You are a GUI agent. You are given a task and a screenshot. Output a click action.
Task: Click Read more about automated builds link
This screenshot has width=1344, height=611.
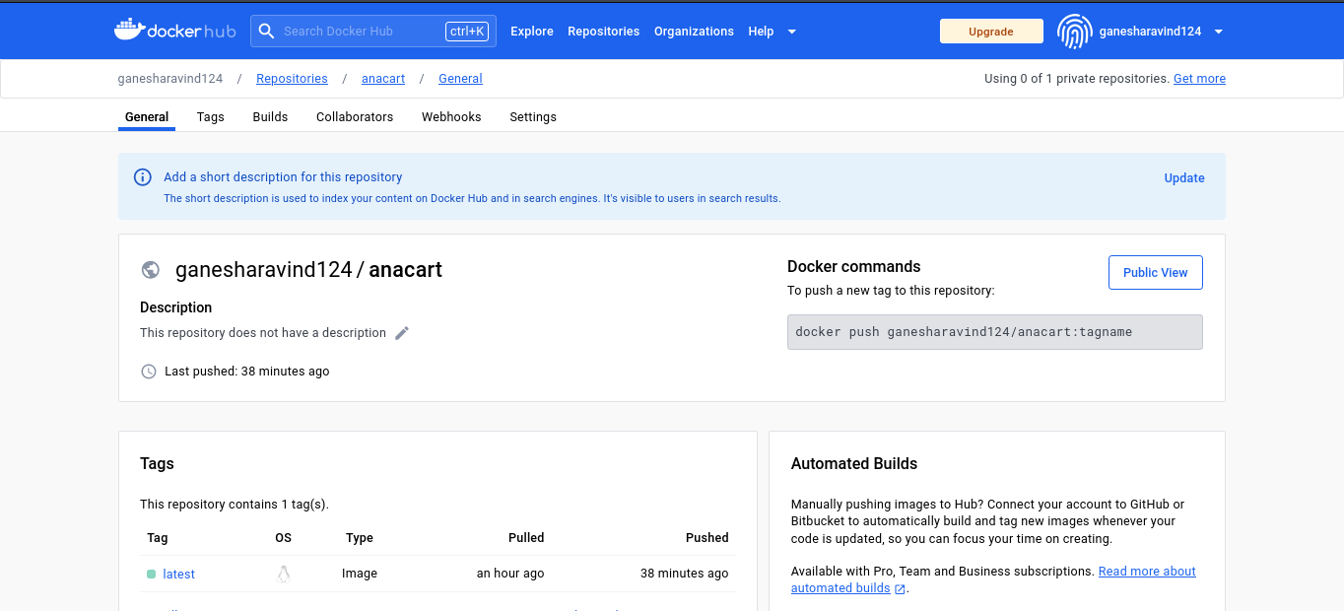(x=993, y=579)
